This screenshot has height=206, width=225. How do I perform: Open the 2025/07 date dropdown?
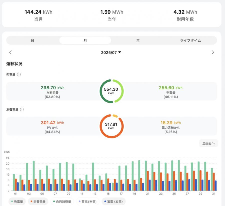click(111, 52)
